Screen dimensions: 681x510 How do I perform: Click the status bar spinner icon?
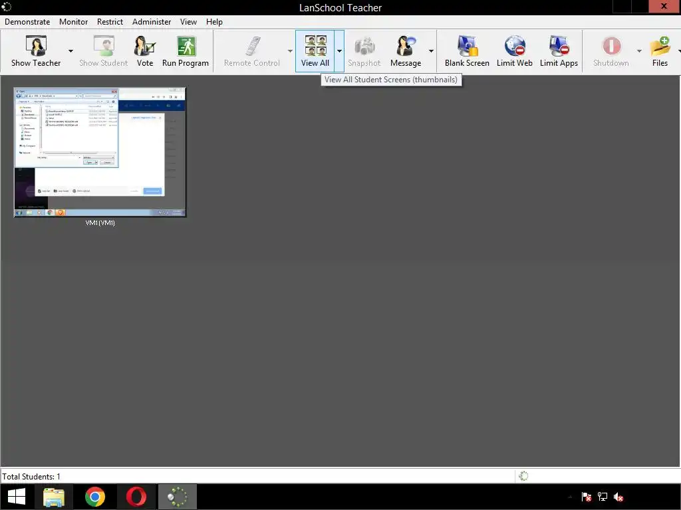[524, 476]
